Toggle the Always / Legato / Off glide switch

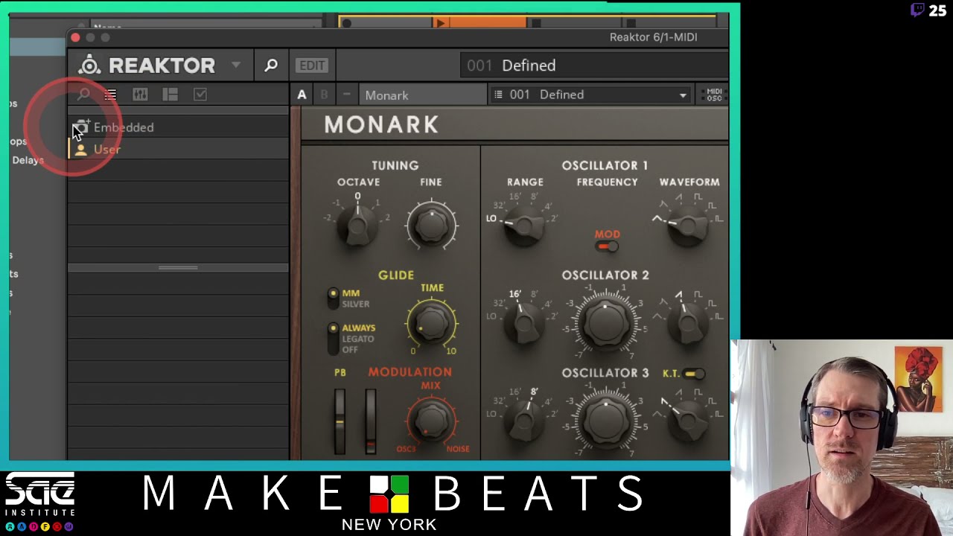tap(334, 339)
